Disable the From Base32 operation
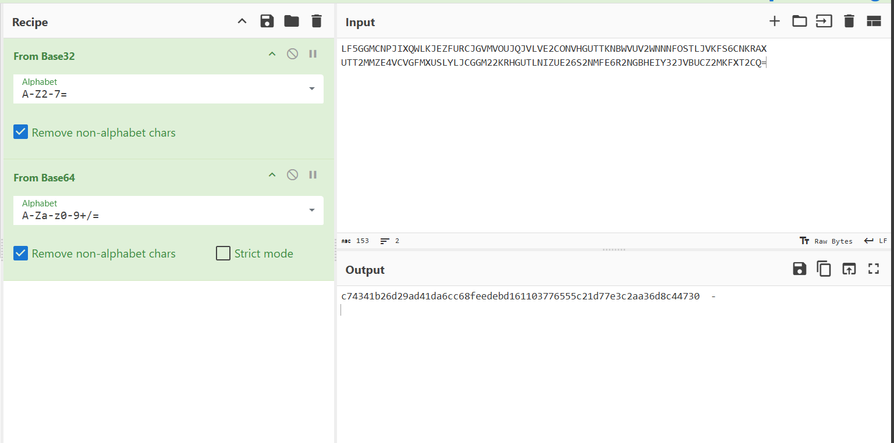Image resolution: width=894 pixels, height=443 pixels. click(292, 54)
